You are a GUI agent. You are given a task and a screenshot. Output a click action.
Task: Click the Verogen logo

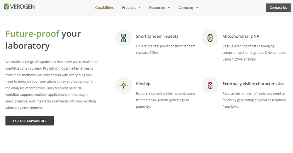pos(19,6)
